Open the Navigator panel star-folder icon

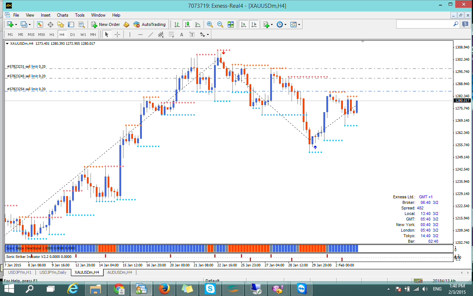61,24
